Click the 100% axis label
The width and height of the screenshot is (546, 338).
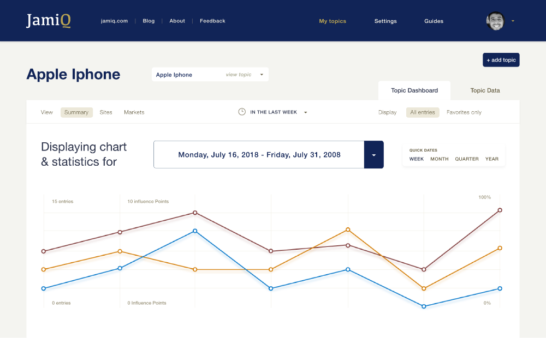click(x=484, y=197)
